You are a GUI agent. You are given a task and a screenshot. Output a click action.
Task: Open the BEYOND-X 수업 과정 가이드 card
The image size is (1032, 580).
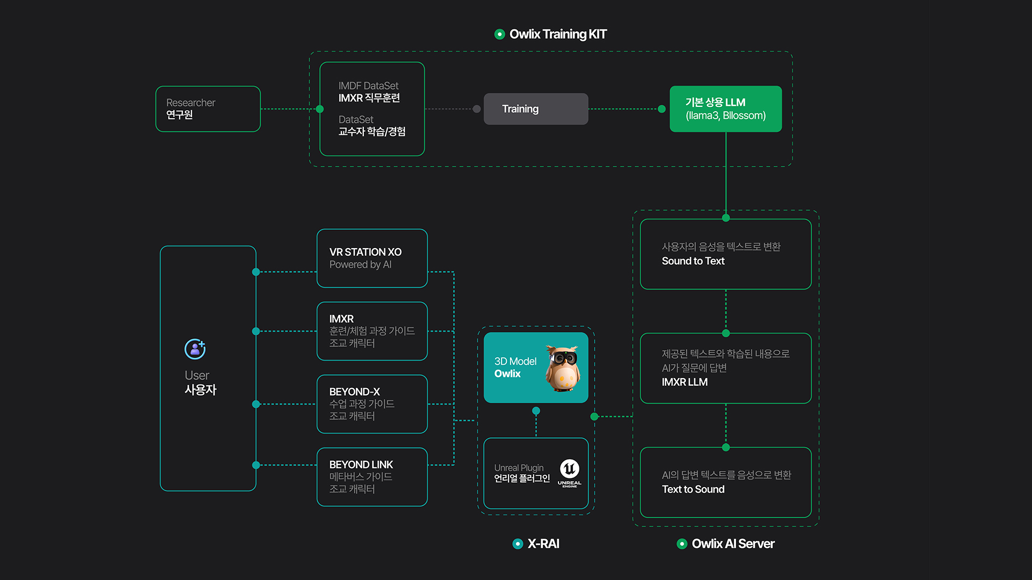(x=372, y=404)
